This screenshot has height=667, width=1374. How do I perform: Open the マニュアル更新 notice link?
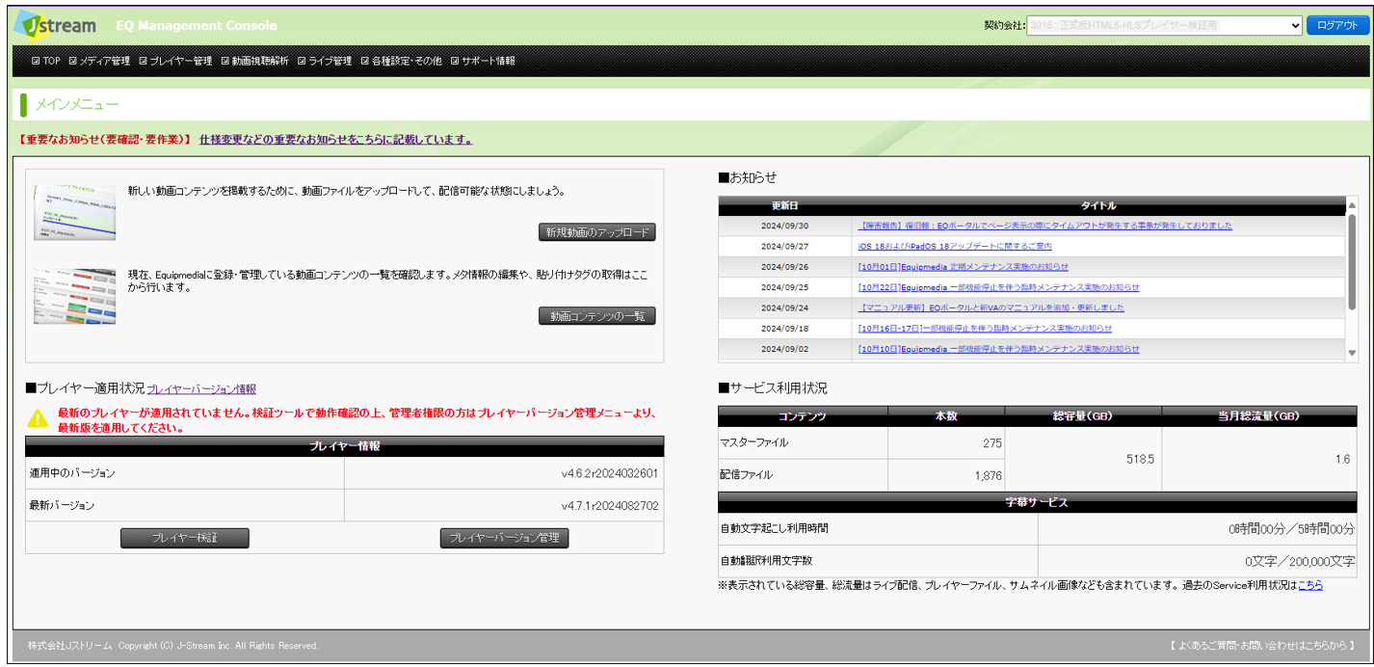991,308
